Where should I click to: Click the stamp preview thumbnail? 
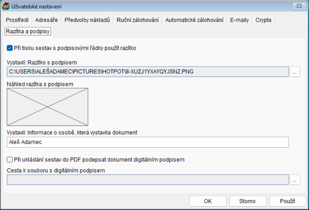[x=47, y=107]
